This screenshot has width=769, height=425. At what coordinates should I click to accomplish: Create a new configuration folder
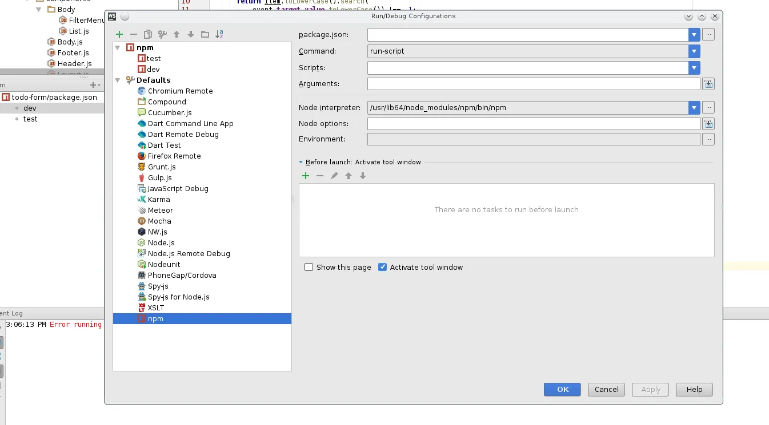pyautogui.click(x=205, y=35)
